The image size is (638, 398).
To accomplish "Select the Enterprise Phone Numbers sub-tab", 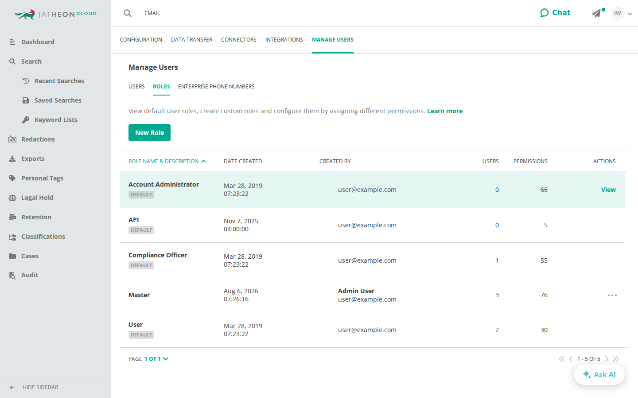I will click(x=216, y=87).
